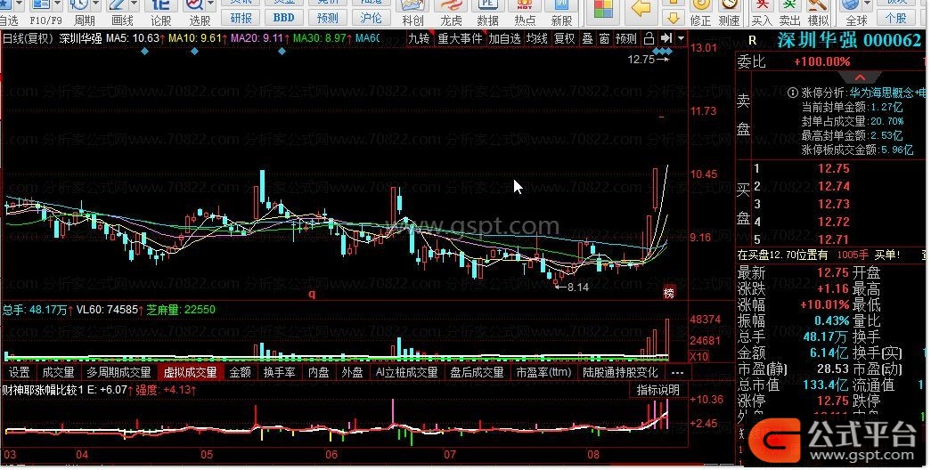Click the 预测 button in top toolbar
This screenshot has height=470, width=931.
(327, 18)
